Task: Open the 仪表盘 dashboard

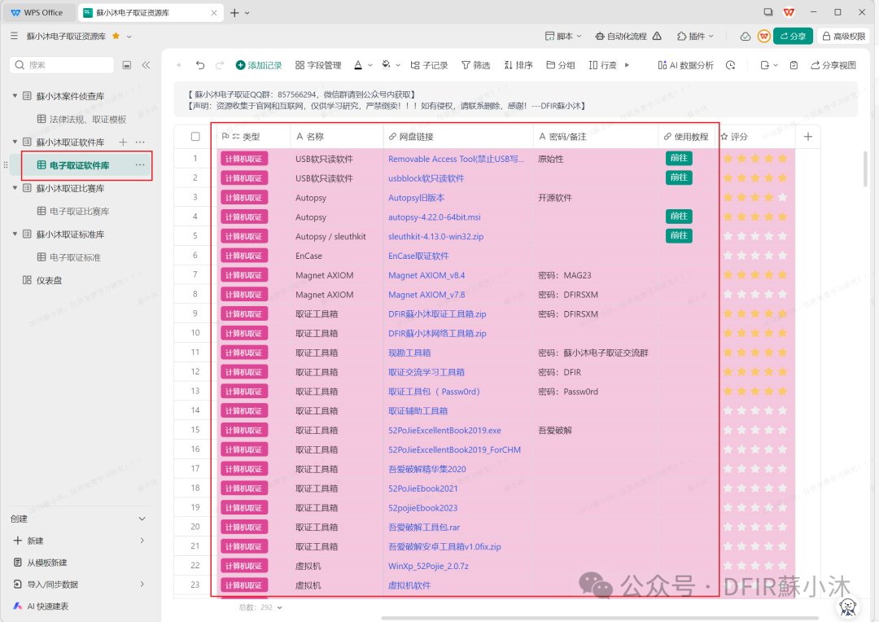Action: pyautogui.click(x=42, y=280)
